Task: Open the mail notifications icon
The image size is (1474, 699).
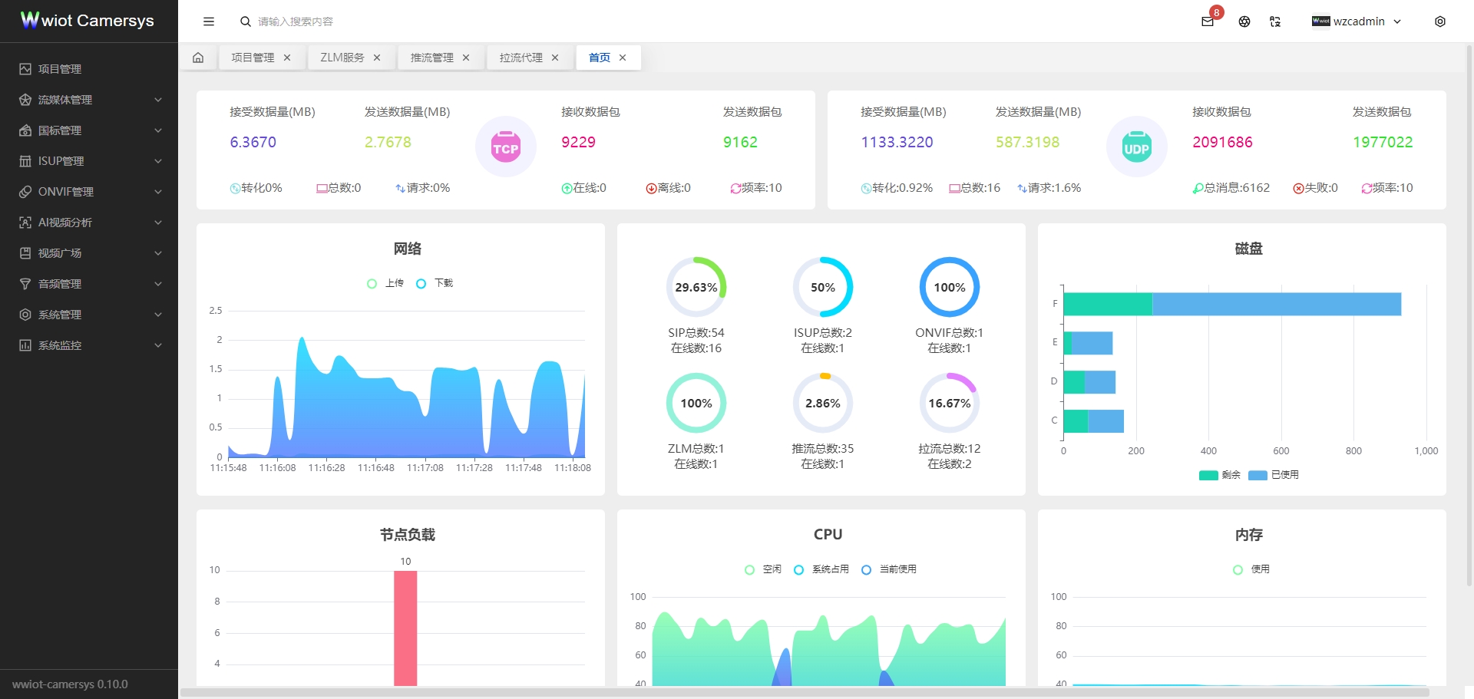Action: pyautogui.click(x=1208, y=21)
